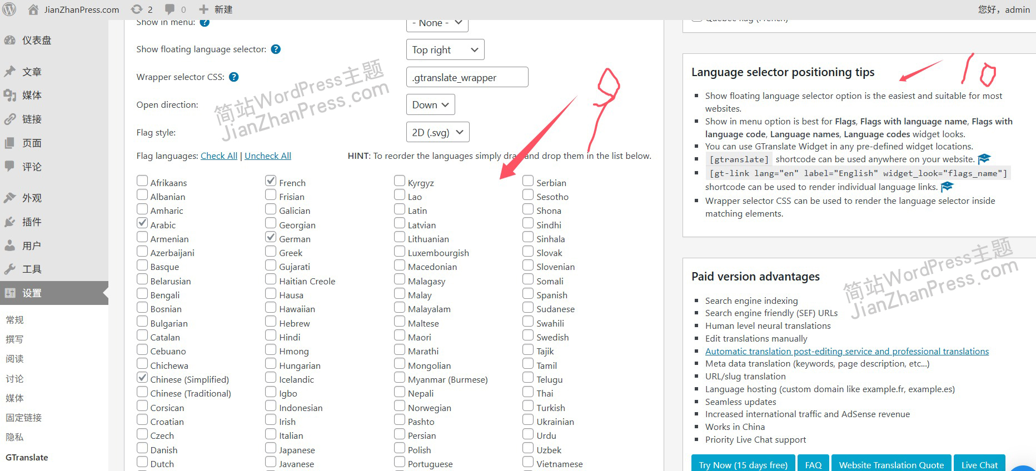This screenshot has width=1036, height=471.
Task: Check the Chinese (Traditional) checkbox
Action: [x=142, y=392]
